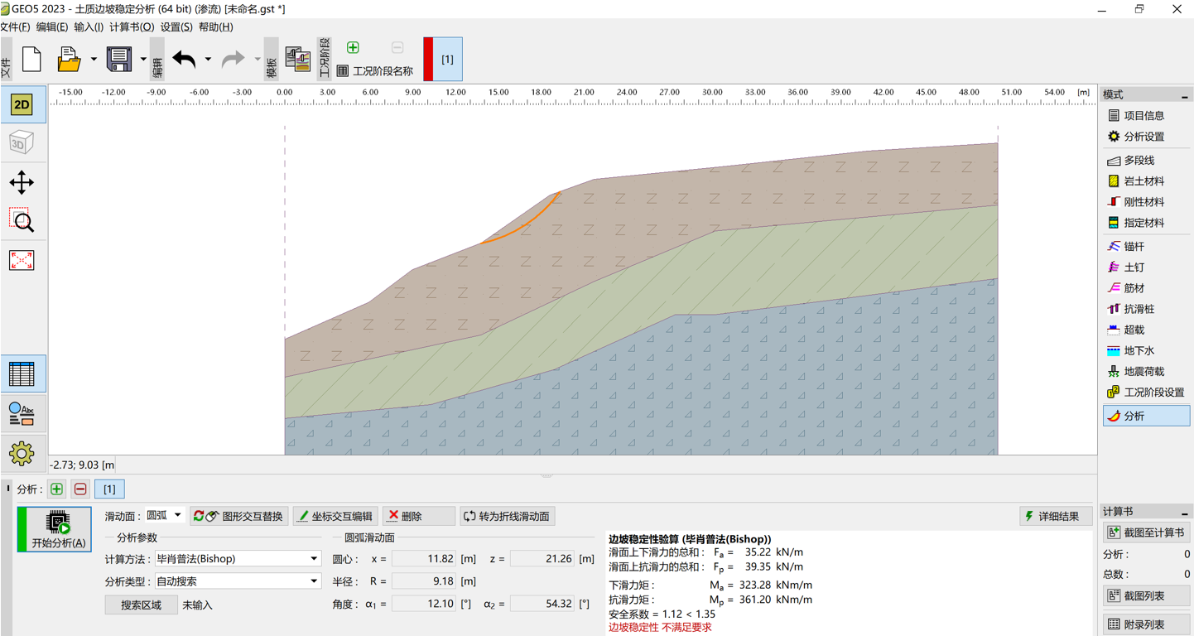Activate the pan/move view tool
The width and height of the screenshot is (1194, 636).
coord(22,182)
